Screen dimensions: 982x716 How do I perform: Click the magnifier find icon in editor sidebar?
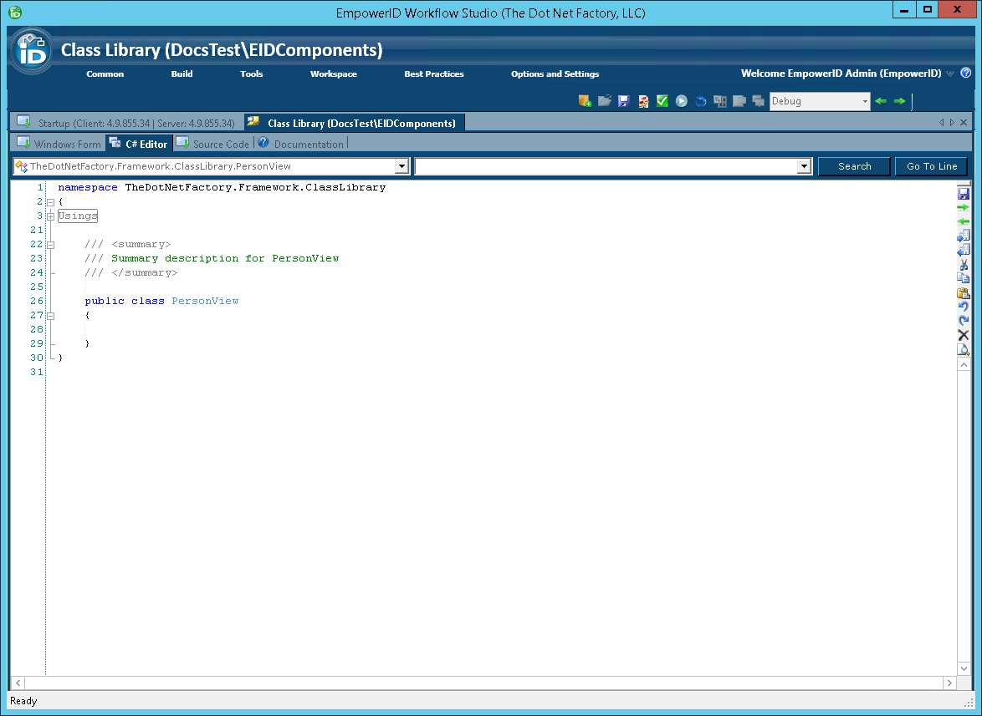click(964, 349)
